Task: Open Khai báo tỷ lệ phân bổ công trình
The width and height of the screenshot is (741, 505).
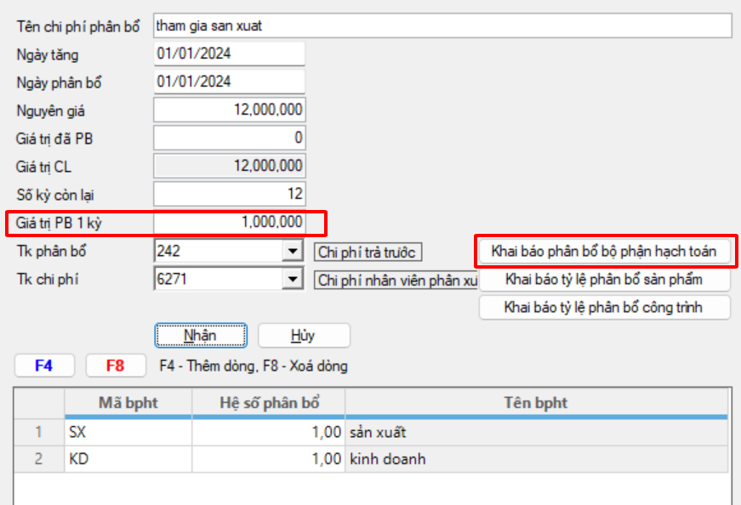Action: coord(604,307)
